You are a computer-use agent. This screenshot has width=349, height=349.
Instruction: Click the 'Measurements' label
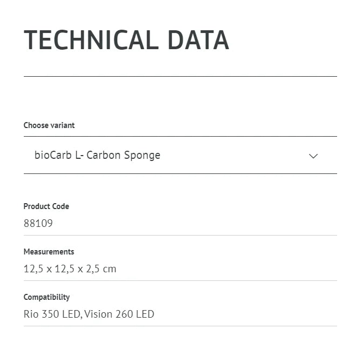click(49, 252)
